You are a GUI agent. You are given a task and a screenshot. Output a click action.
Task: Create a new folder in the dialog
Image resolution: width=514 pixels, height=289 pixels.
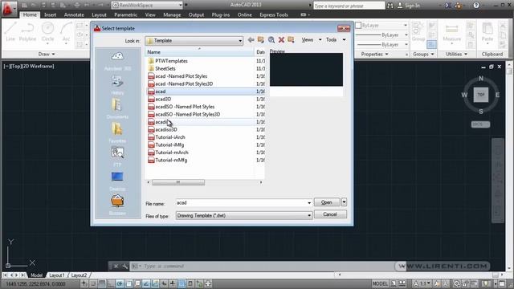(291, 39)
